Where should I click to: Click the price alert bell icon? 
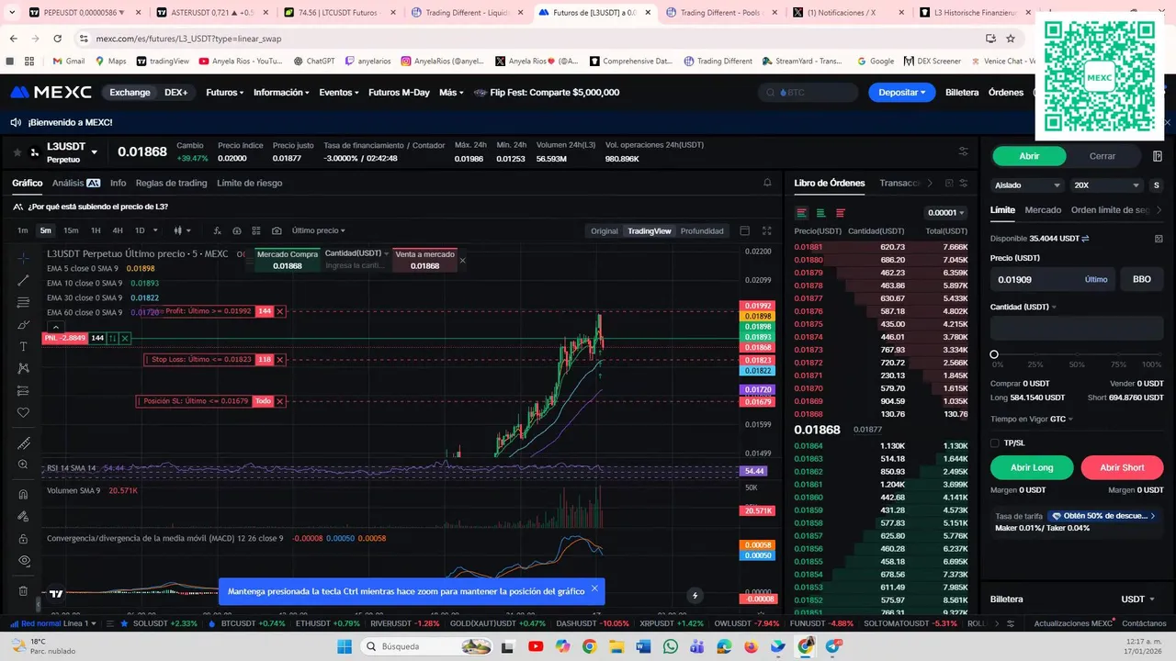pyautogui.click(x=767, y=183)
